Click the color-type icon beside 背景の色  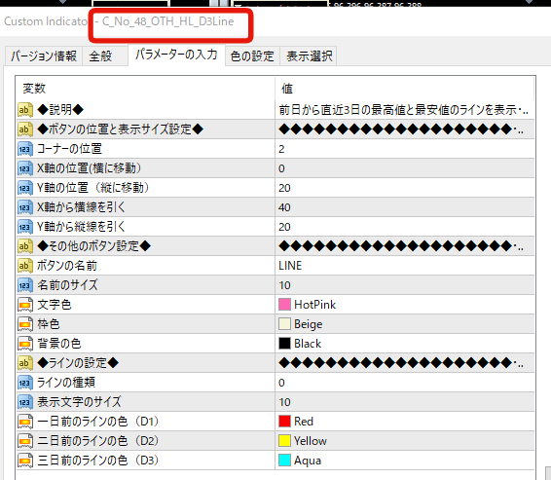(x=25, y=344)
